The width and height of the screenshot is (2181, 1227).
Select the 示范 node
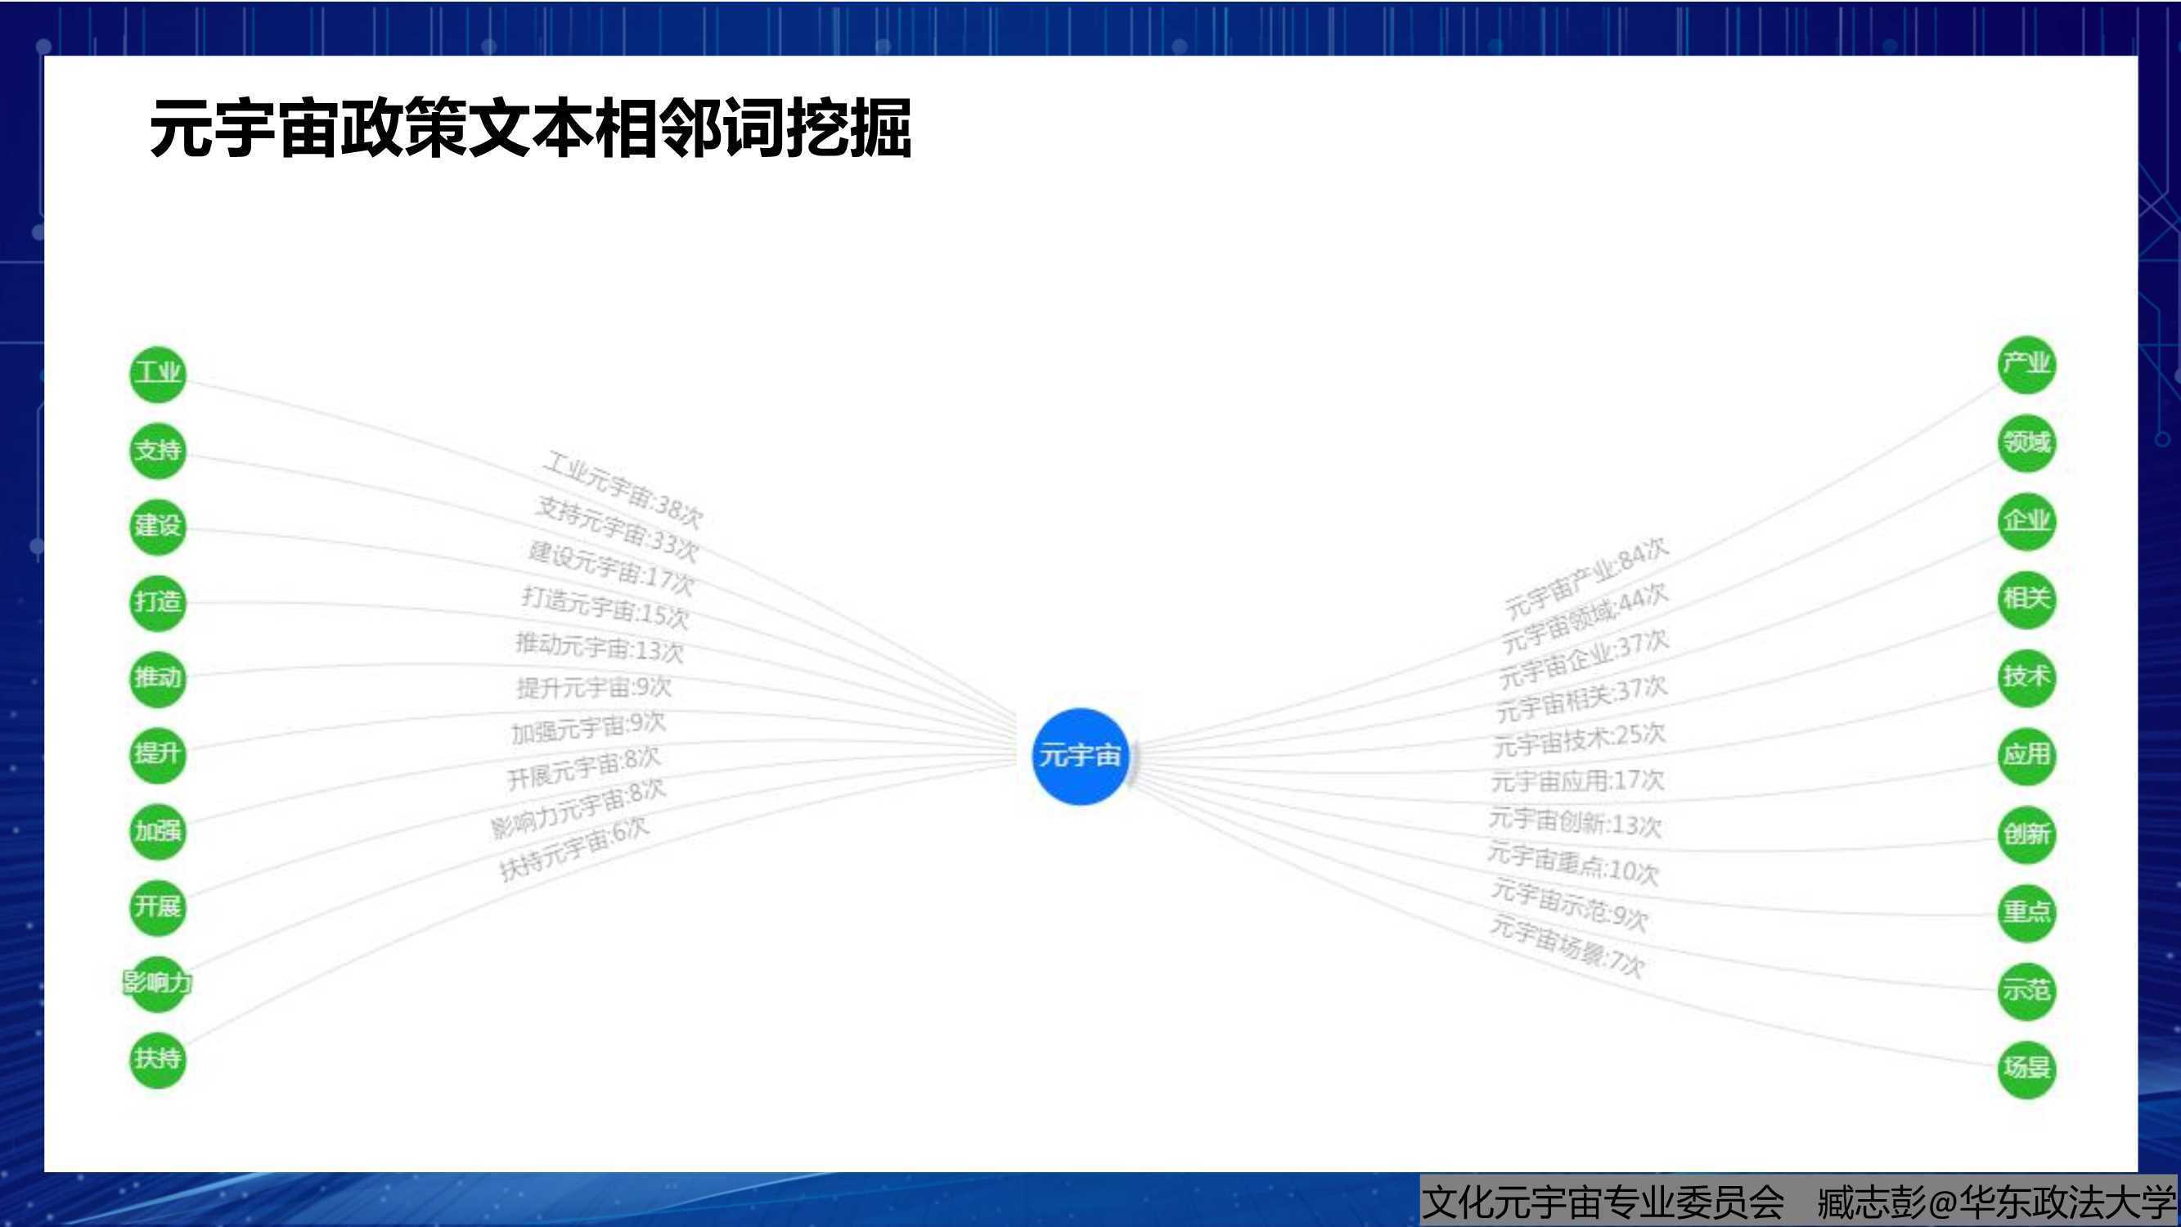click(x=2026, y=991)
